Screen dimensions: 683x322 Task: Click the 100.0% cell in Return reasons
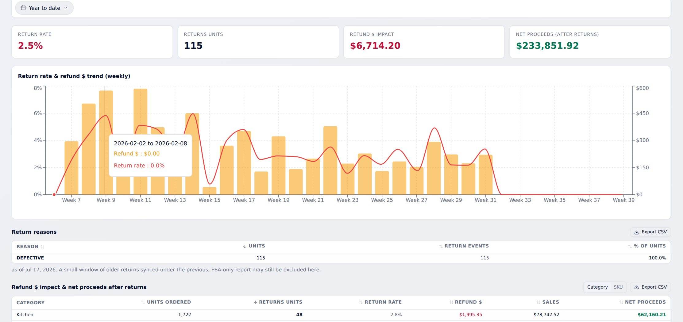click(x=657, y=258)
